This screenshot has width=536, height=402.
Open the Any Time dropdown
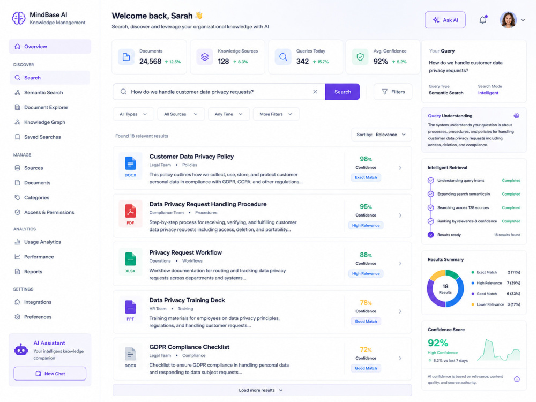tap(229, 114)
